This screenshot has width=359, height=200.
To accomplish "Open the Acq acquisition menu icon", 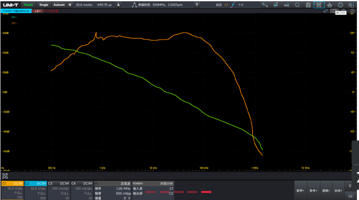I will pos(286,5).
